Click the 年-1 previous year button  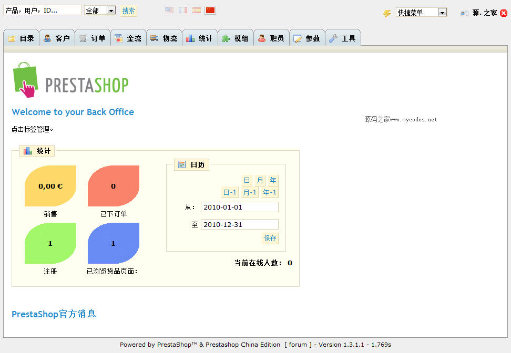click(270, 192)
